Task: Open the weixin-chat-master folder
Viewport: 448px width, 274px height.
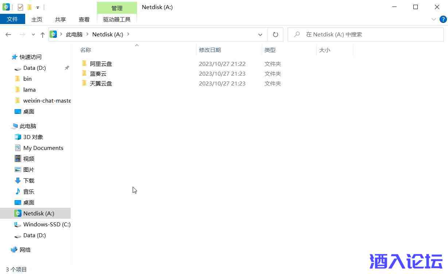Action: click(x=47, y=100)
